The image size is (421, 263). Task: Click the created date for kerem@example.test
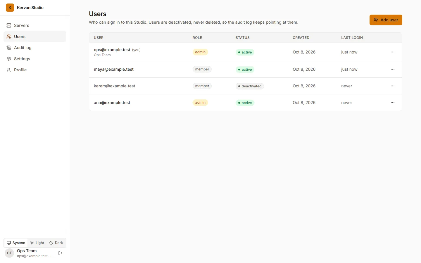pyautogui.click(x=304, y=86)
